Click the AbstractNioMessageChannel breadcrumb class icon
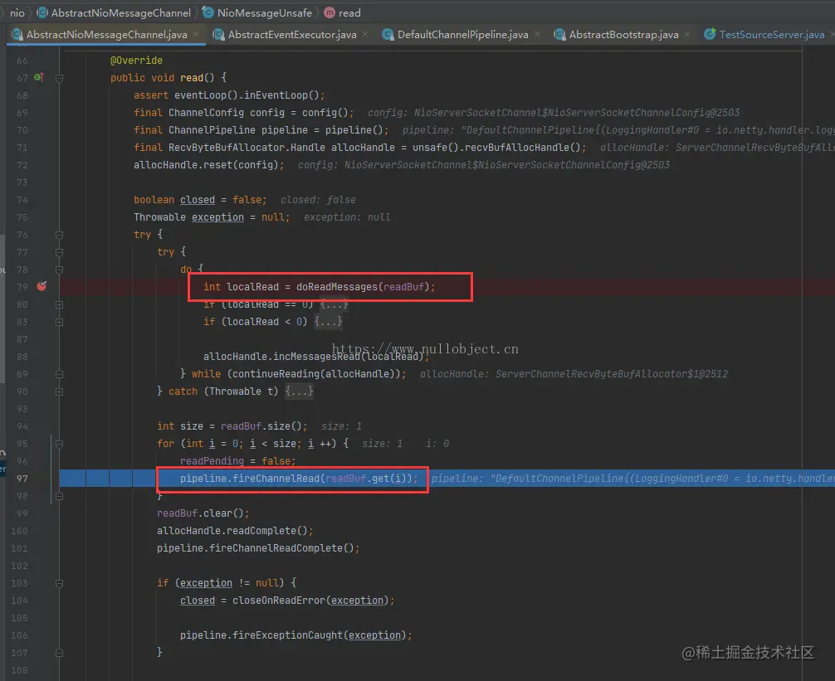The width and height of the screenshot is (835, 681). pos(42,12)
